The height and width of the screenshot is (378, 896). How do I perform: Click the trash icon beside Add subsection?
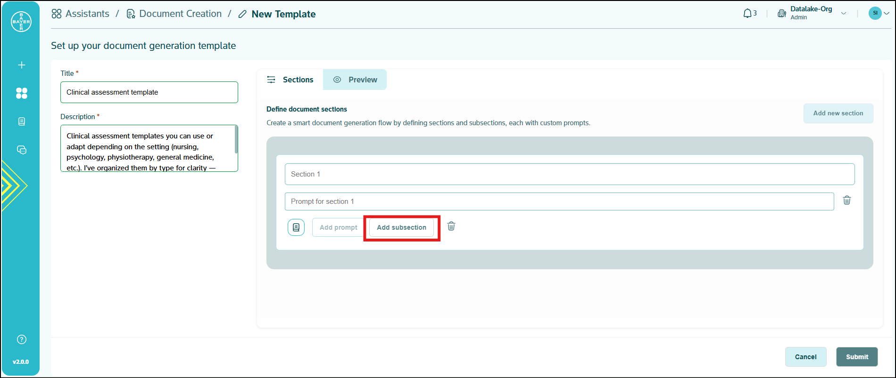click(451, 226)
